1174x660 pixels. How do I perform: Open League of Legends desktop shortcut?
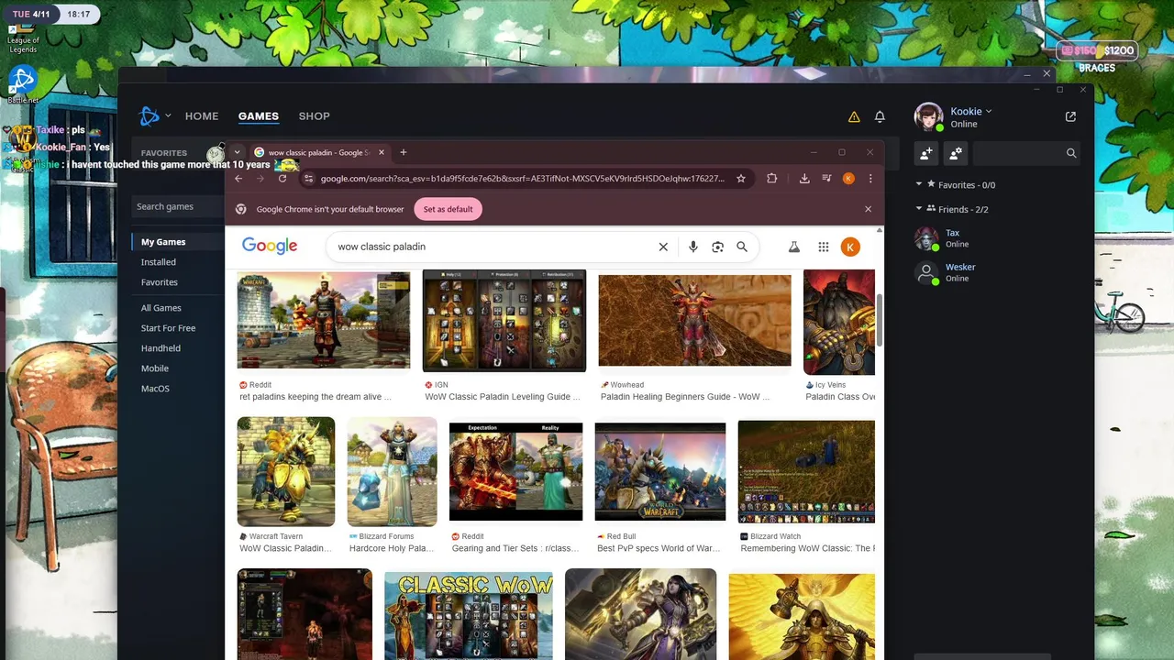coord(23,38)
